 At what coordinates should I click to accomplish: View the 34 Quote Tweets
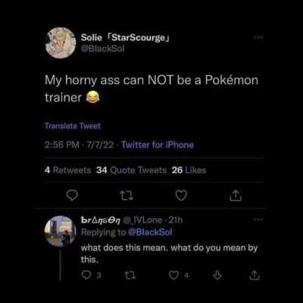[131, 170]
